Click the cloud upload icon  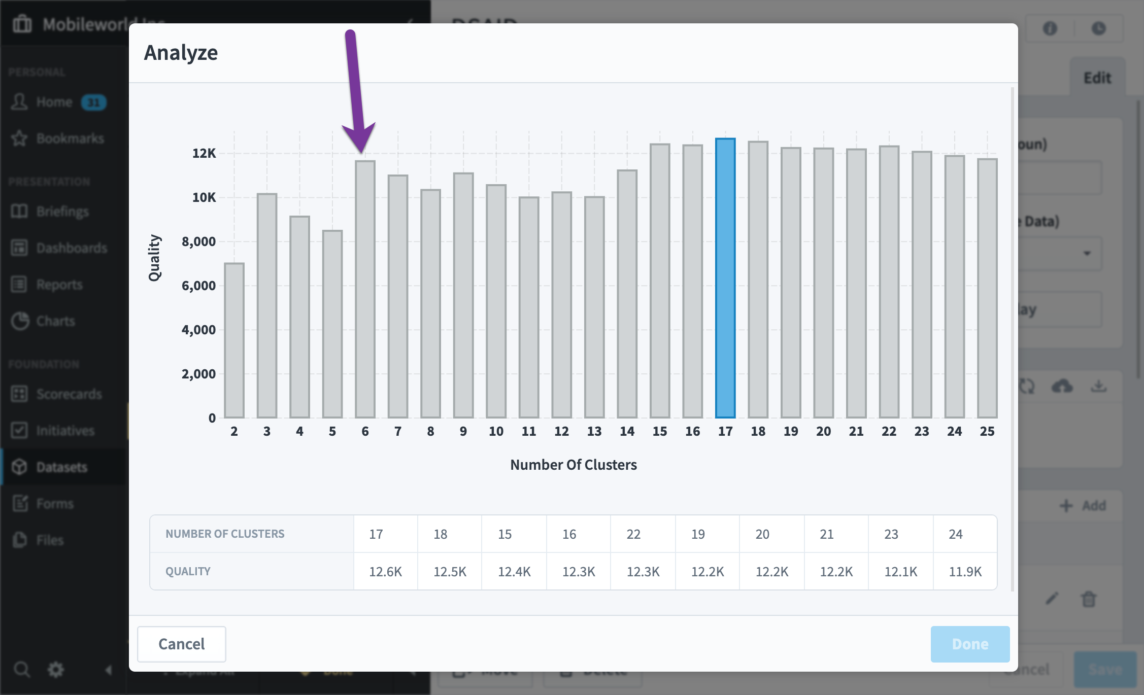(1062, 387)
